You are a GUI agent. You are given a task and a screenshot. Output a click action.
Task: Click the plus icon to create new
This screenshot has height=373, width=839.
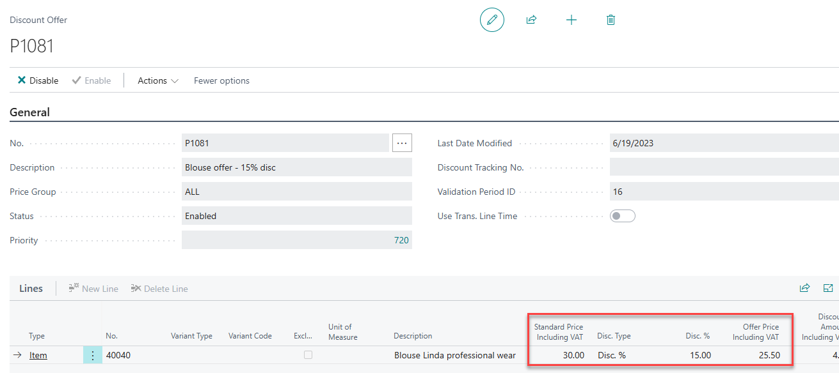[x=571, y=20]
